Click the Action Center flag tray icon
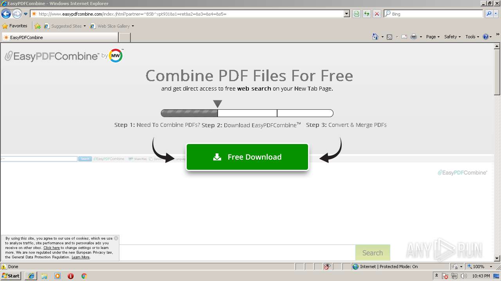Image resolution: width=501 pixels, height=281 pixels. pyautogui.click(x=445, y=276)
